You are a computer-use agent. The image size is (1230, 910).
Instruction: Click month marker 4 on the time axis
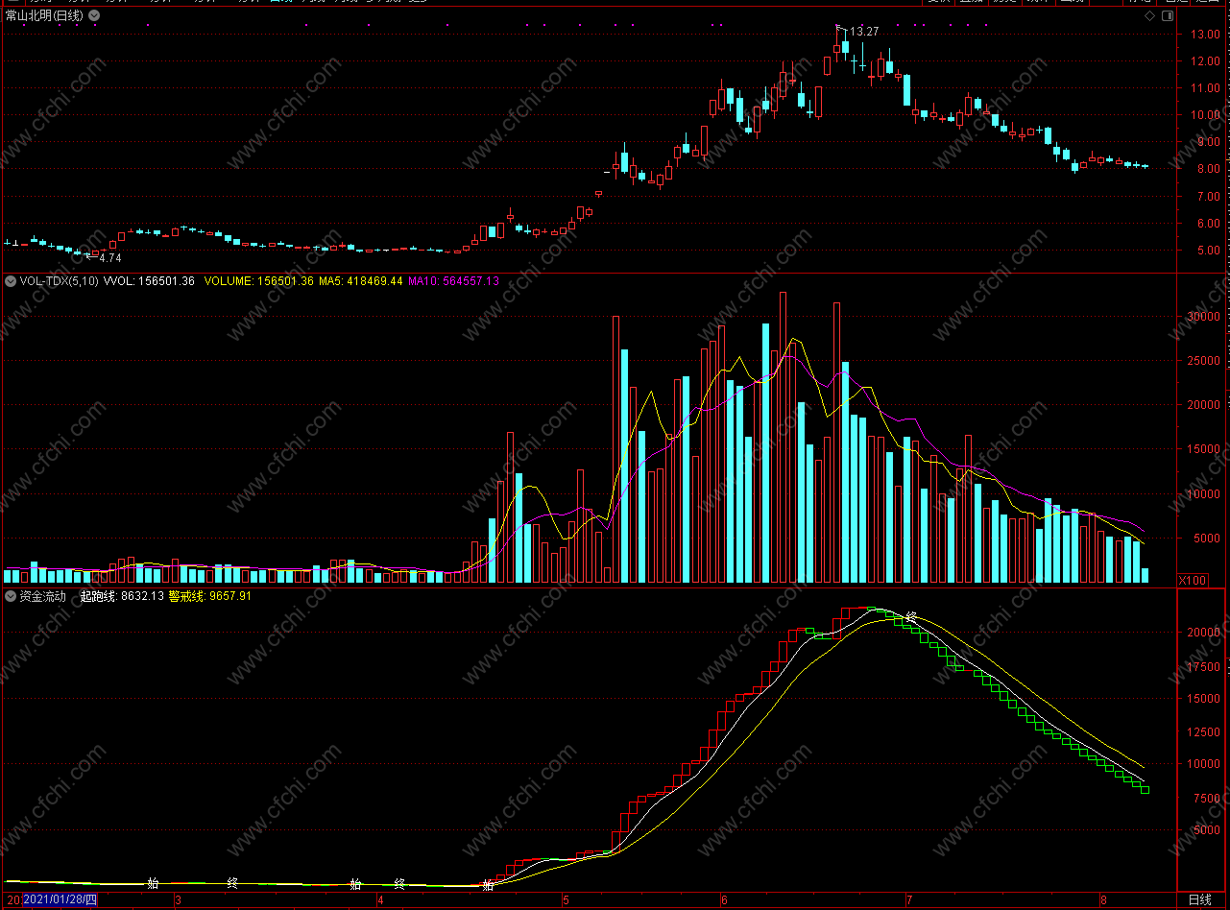(380, 900)
